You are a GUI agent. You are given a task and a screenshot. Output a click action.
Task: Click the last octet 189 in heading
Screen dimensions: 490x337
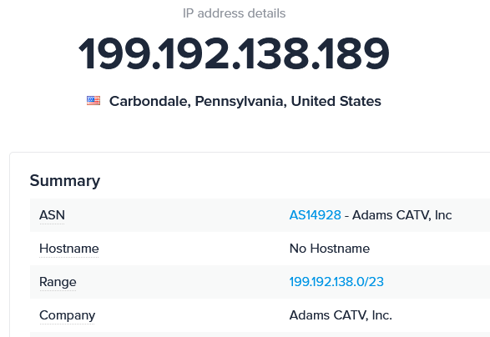(355, 53)
